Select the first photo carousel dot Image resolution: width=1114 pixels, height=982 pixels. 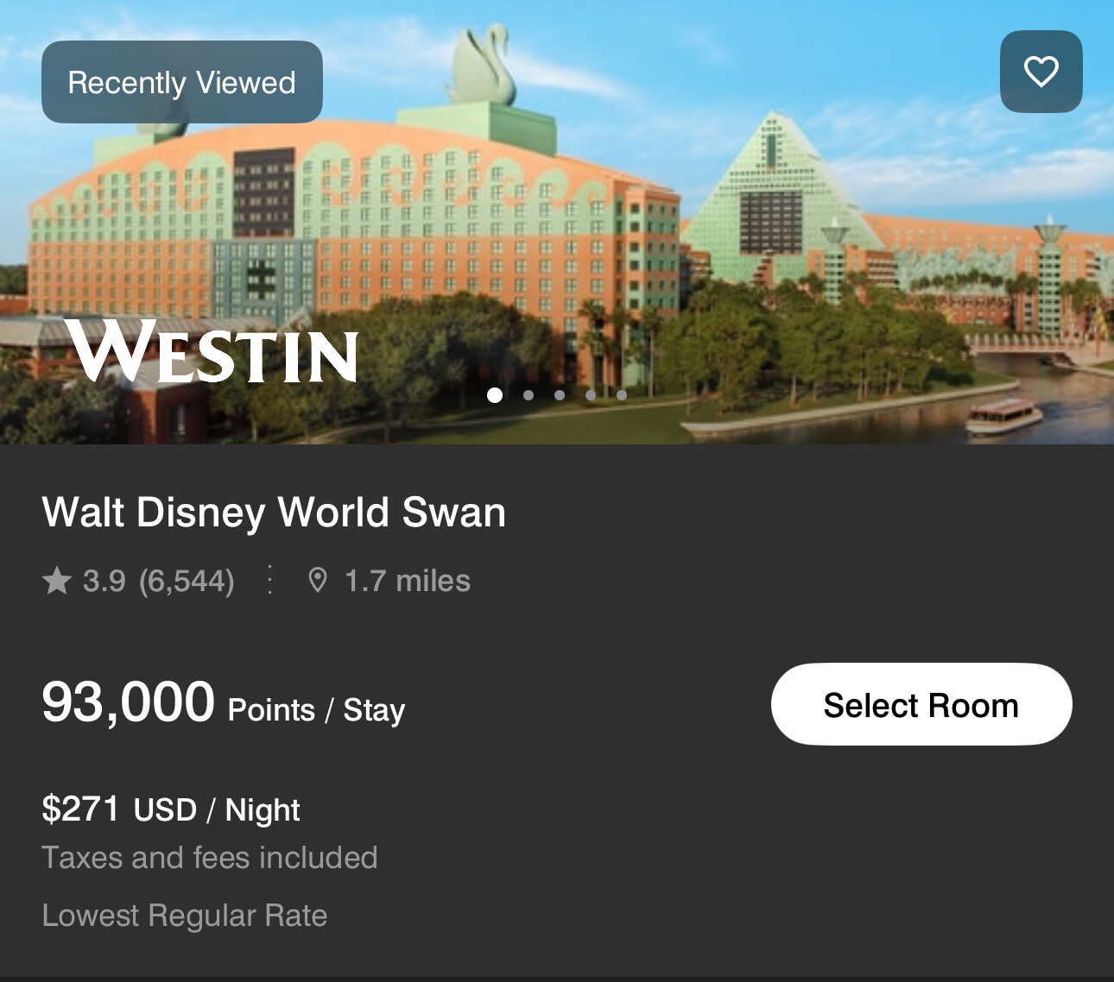pos(495,395)
